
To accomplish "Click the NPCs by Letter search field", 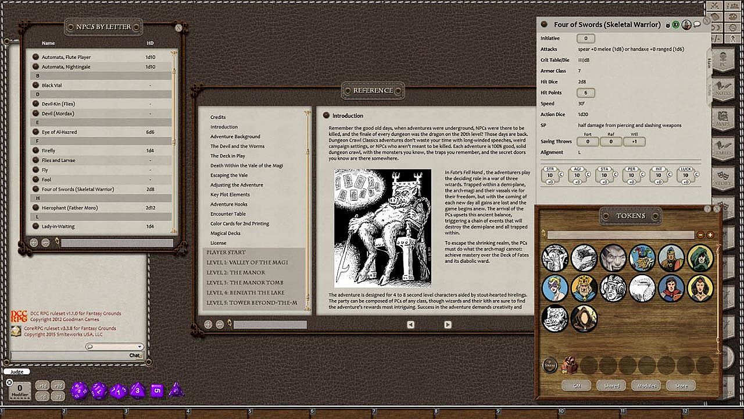I will [117, 243].
